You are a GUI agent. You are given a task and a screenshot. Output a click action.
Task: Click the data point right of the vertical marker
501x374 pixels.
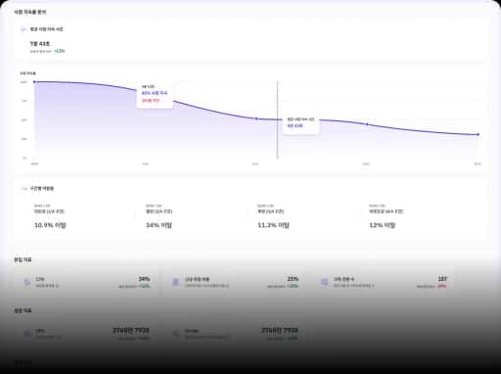(x=367, y=124)
